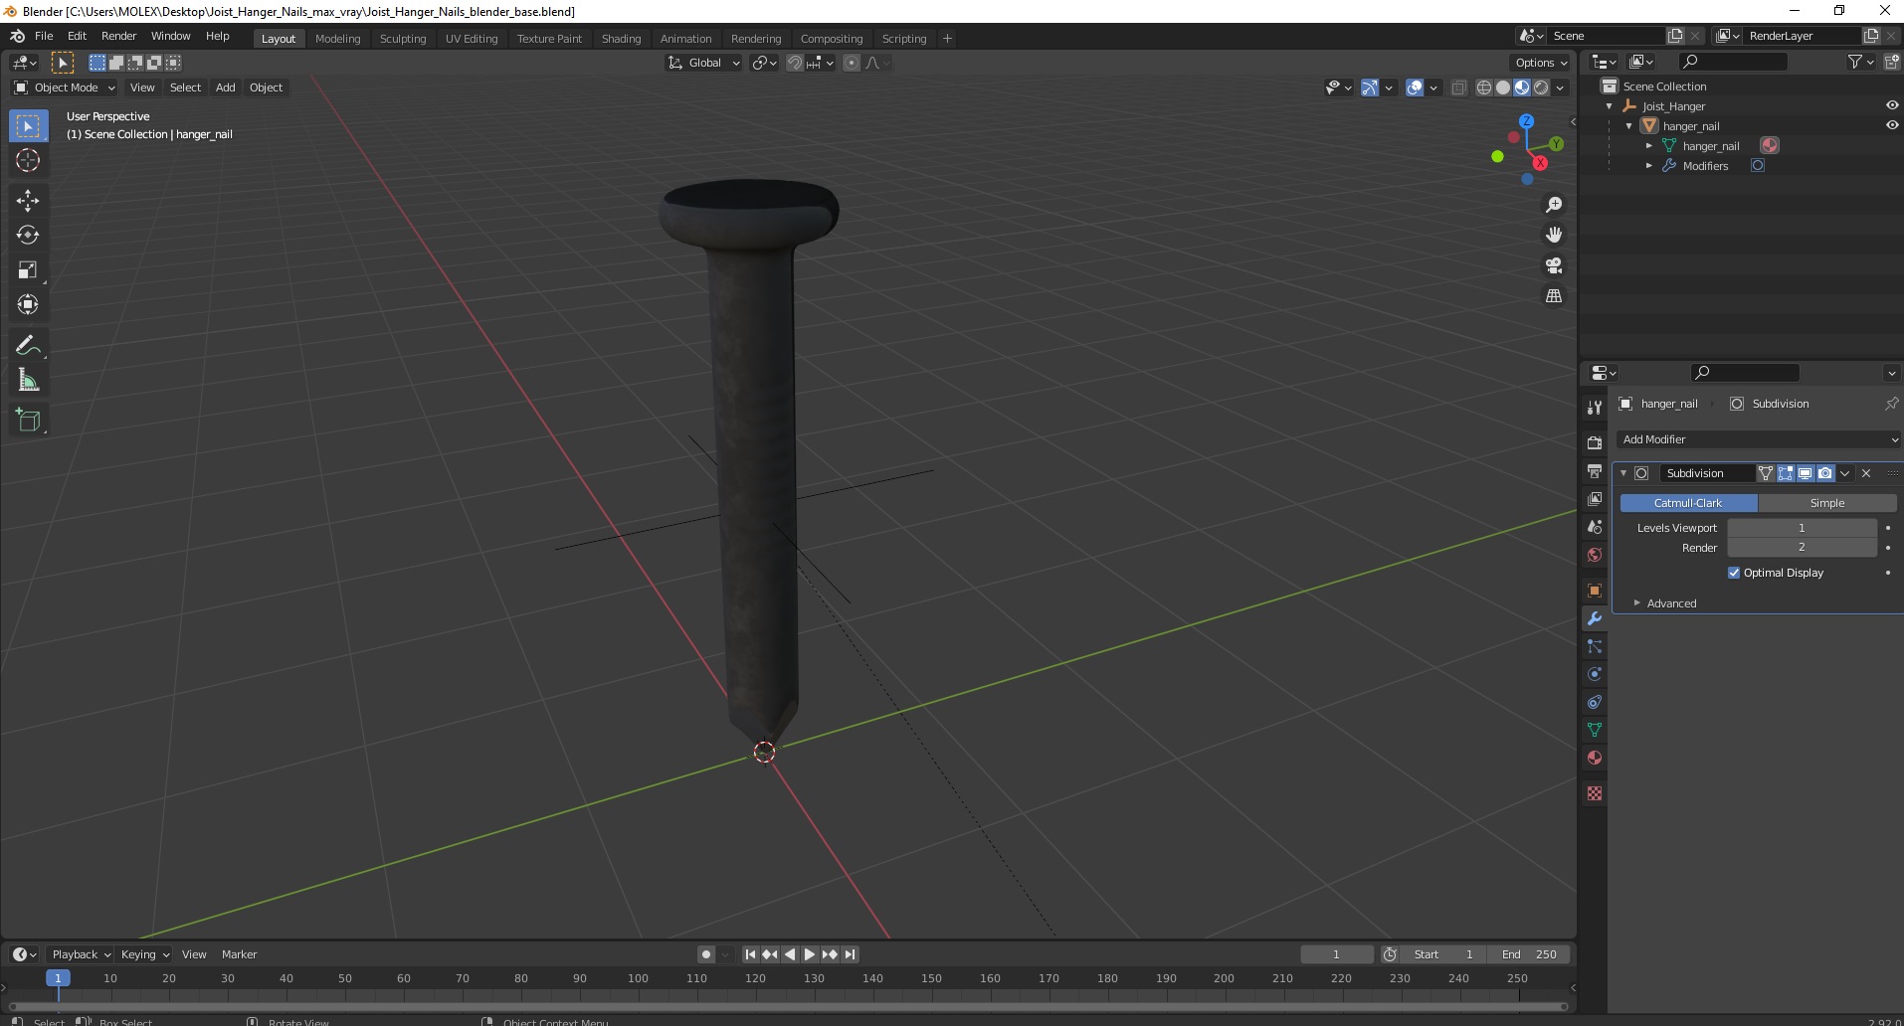Click Levels Viewport value field
The image size is (1904, 1026).
pos(1802,528)
